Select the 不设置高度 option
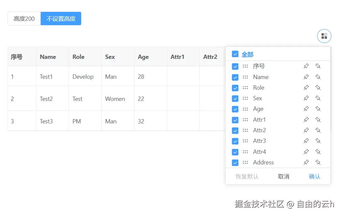The width and height of the screenshot is (341, 215). (x=61, y=19)
